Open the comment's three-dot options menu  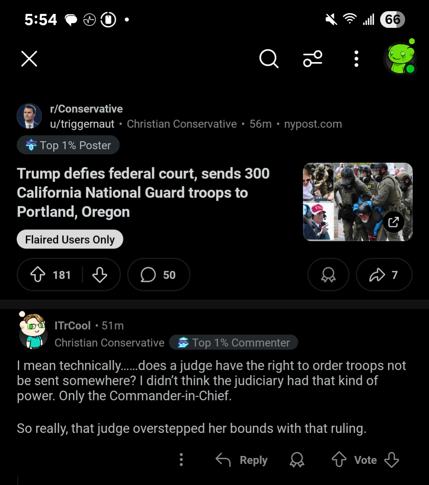pos(181,460)
